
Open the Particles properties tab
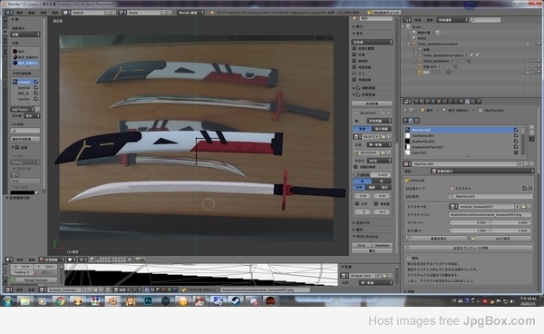(473, 102)
